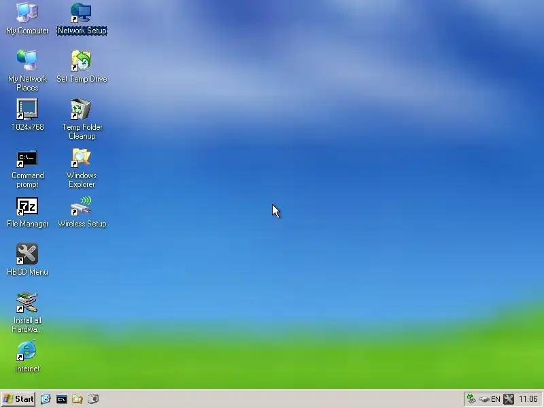Launch the browser from the quick launch bar
This screenshot has width=544, height=408.
pos(46,399)
